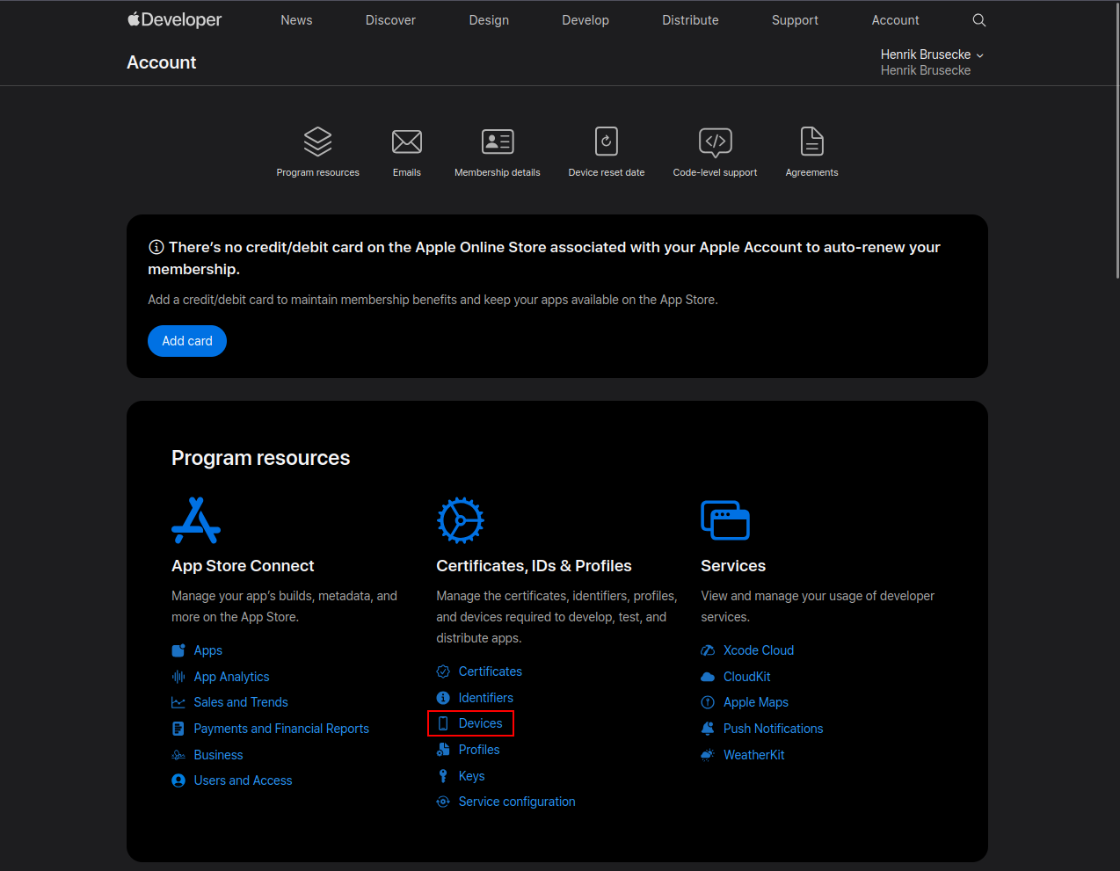The image size is (1120, 871).
Task: Click the Certificates gear icon graphic
Action: coord(461,520)
